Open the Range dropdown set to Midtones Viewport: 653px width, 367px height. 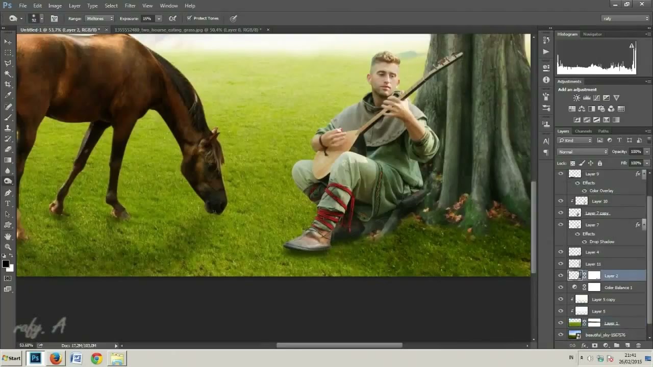click(99, 18)
